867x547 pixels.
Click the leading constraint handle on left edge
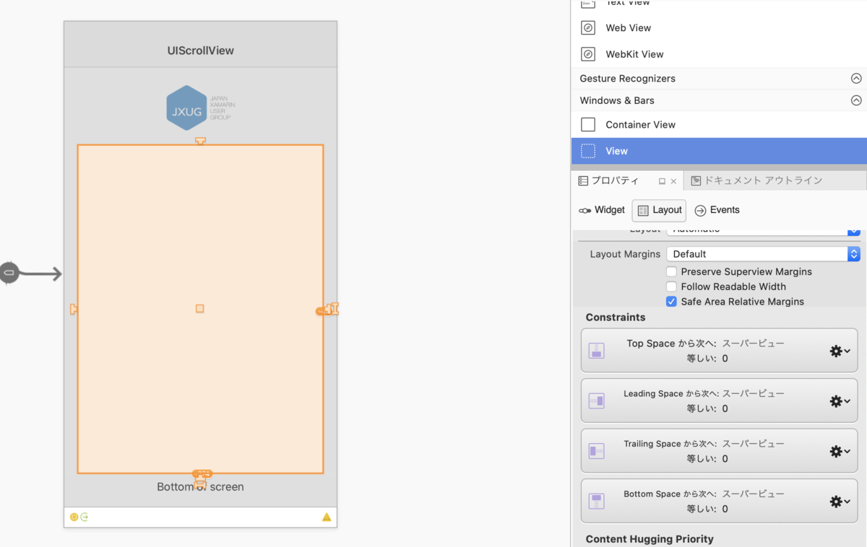(x=73, y=309)
